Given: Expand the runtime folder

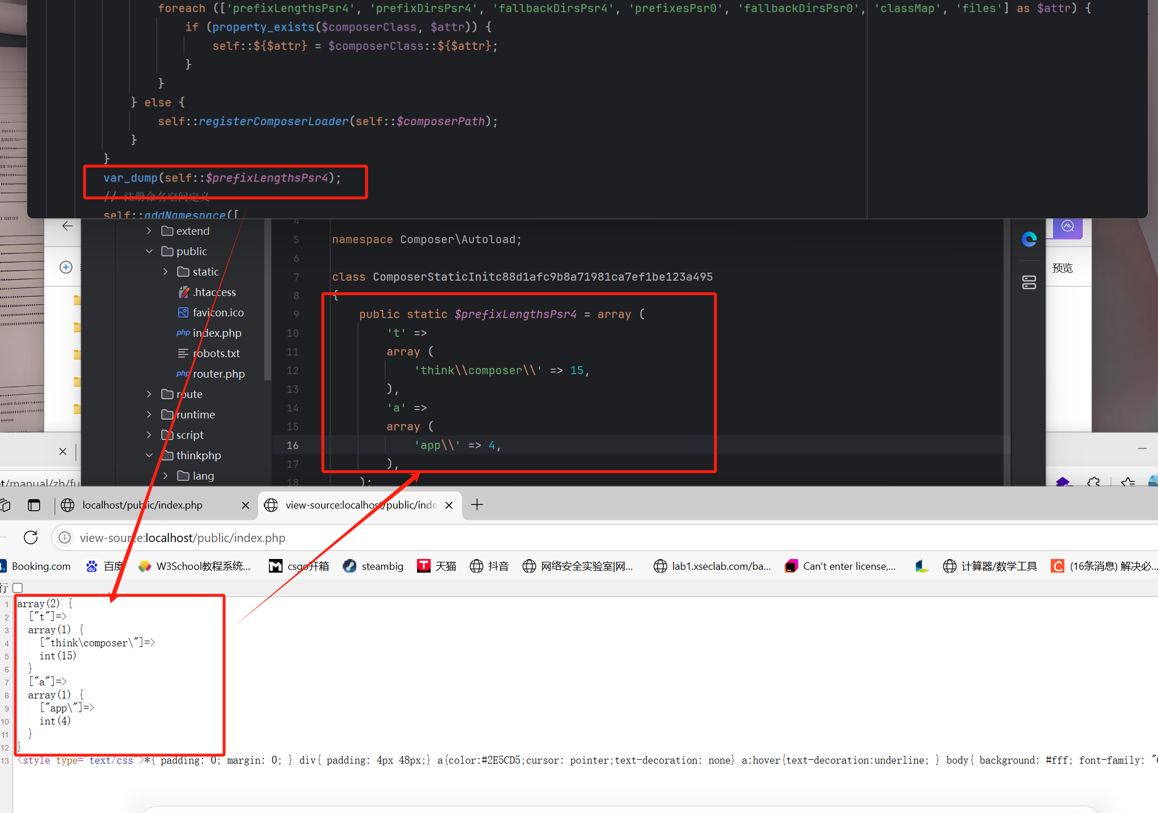Looking at the screenshot, I should point(149,414).
